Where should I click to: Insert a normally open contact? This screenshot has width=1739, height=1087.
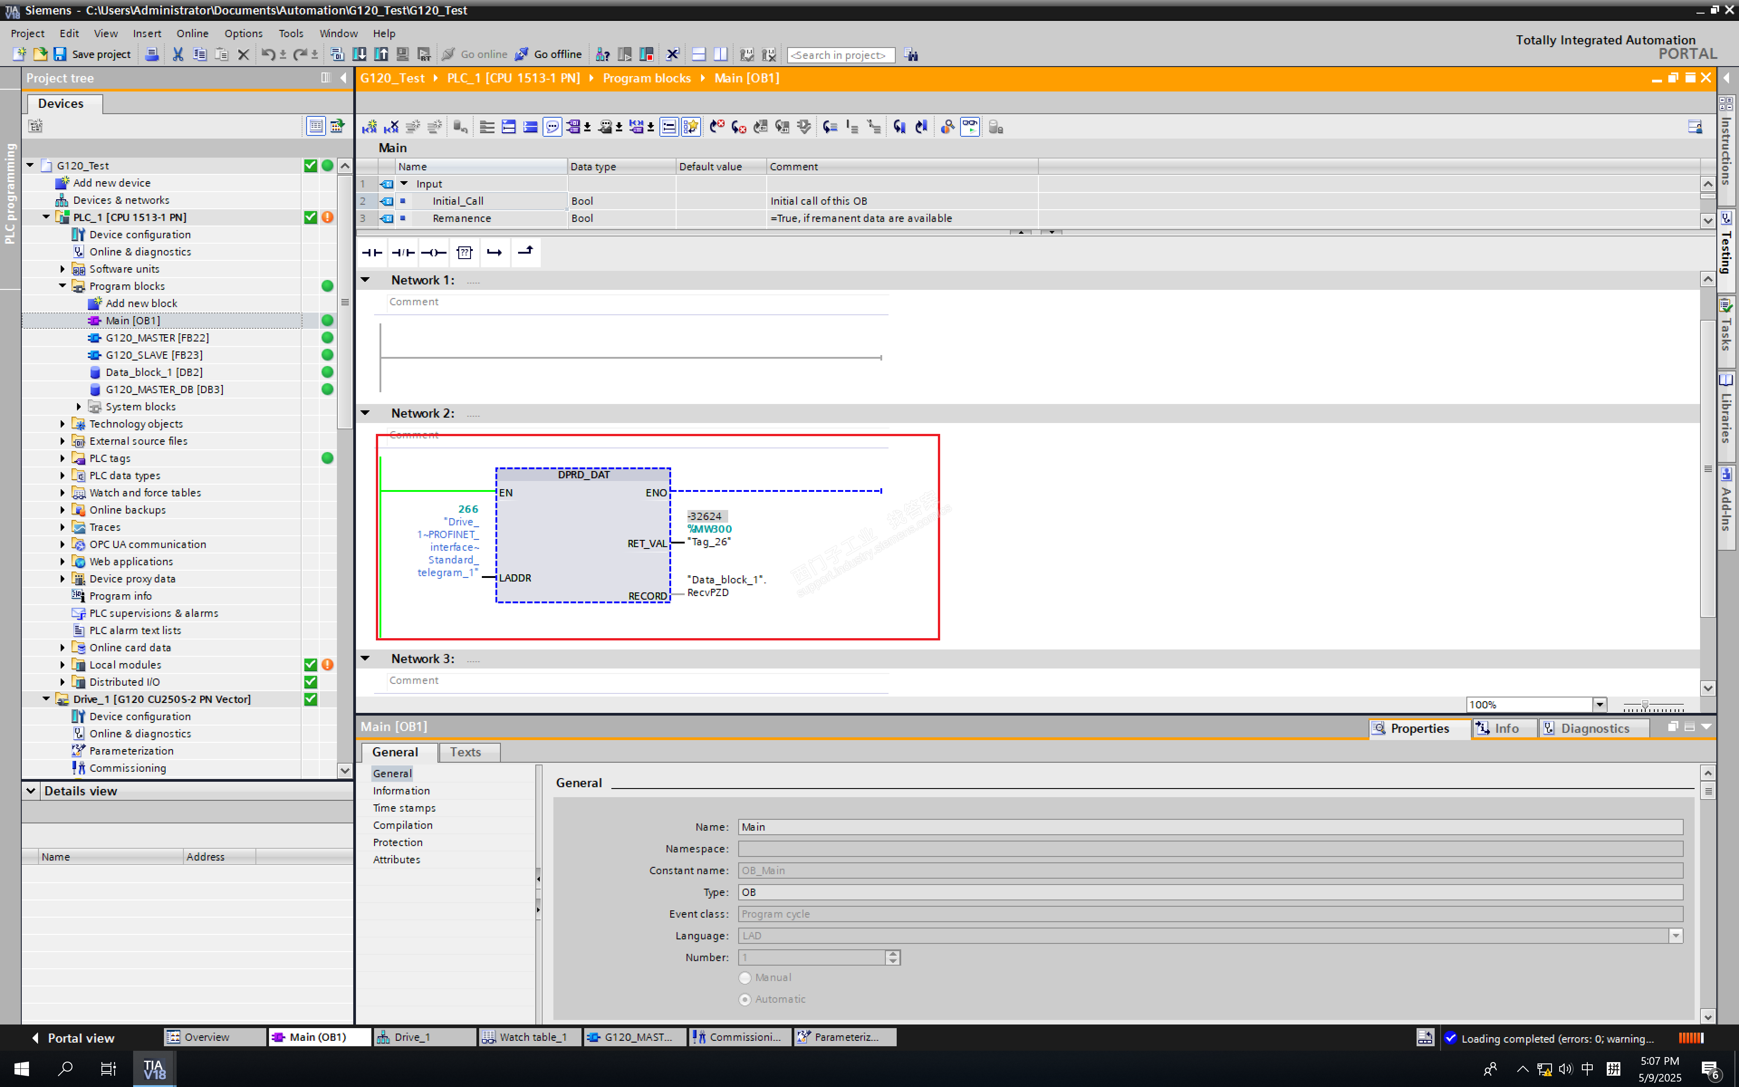click(371, 252)
